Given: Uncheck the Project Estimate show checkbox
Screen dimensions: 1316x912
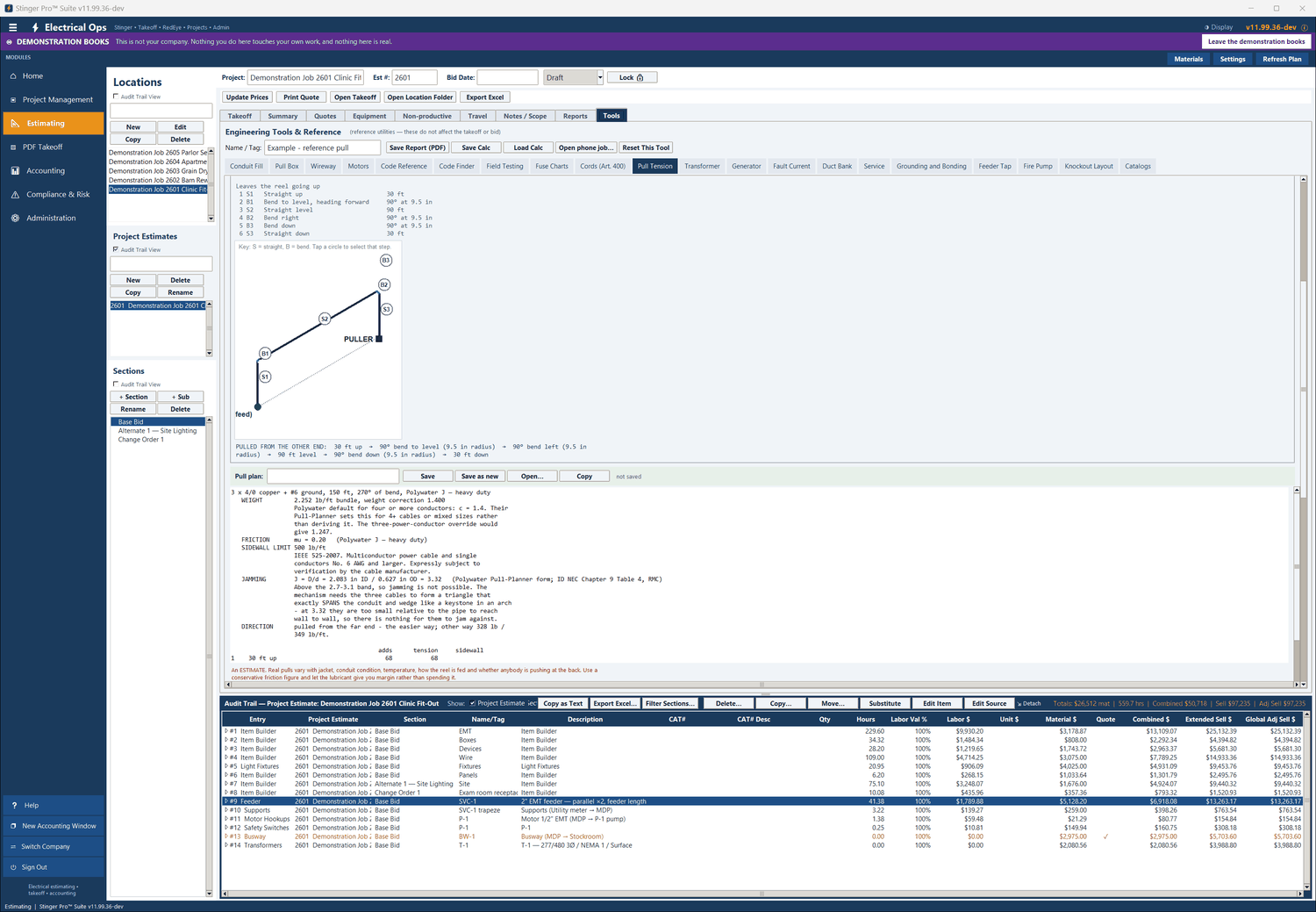Looking at the screenshot, I should pyautogui.click(x=473, y=703).
